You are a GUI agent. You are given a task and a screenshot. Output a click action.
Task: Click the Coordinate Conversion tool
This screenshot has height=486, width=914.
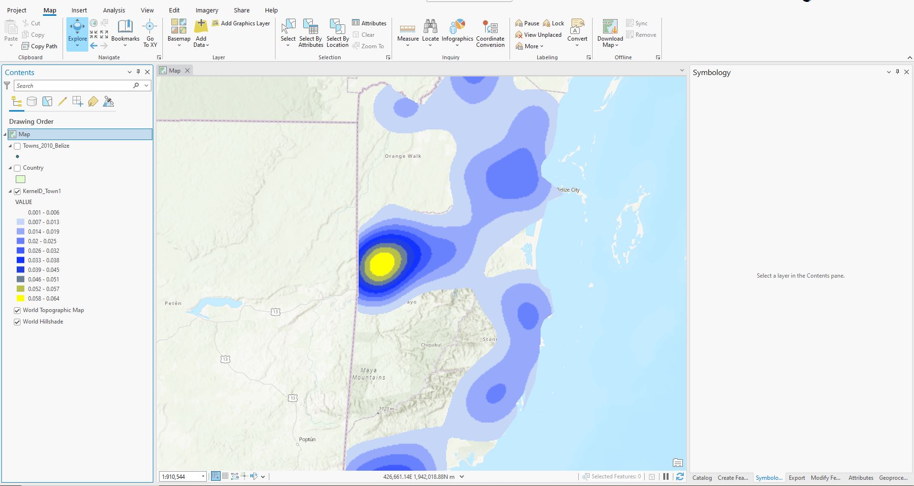pyautogui.click(x=489, y=33)
